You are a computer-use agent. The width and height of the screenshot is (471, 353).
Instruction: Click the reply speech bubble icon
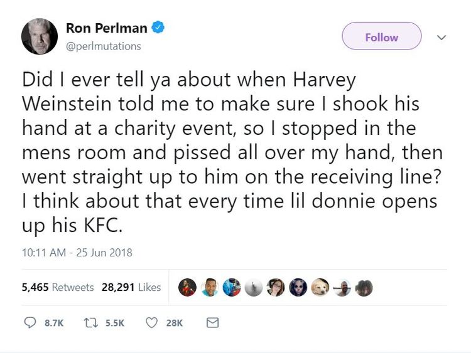30,323
